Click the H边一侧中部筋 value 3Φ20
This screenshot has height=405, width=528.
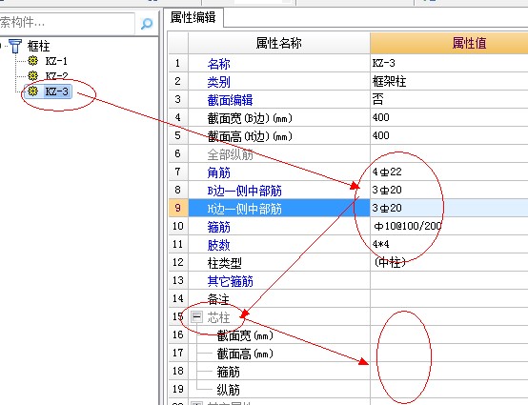pyautogui.click(x=449, y=208)
